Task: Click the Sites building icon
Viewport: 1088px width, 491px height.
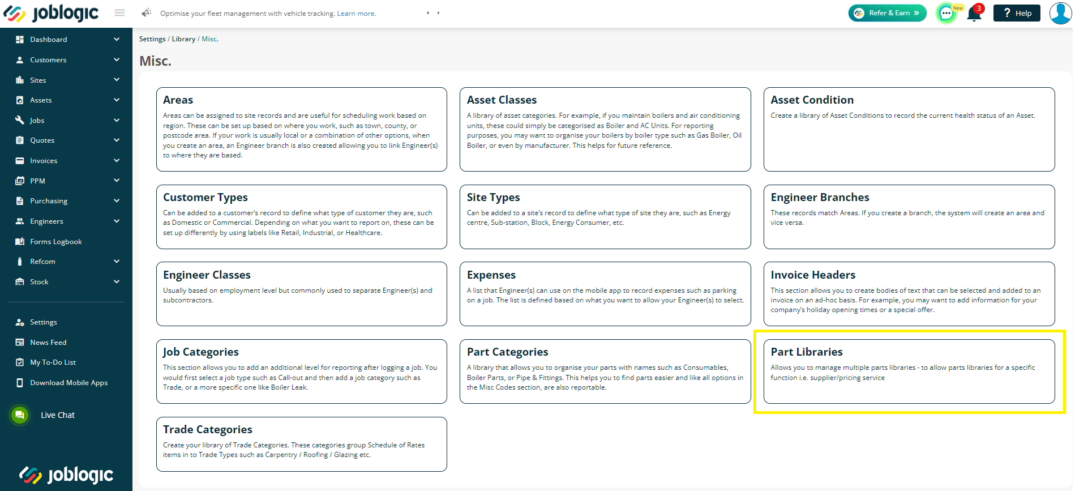Action: coord(20,80)
